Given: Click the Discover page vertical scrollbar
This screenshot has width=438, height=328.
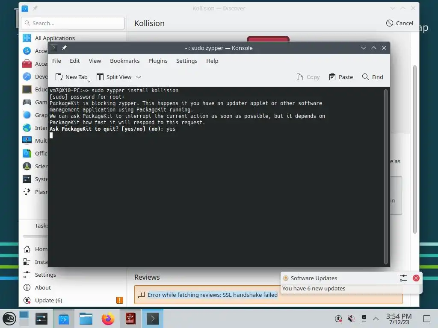Looking at the screenshot, I should pyautogui.click(x=415, y=149).
